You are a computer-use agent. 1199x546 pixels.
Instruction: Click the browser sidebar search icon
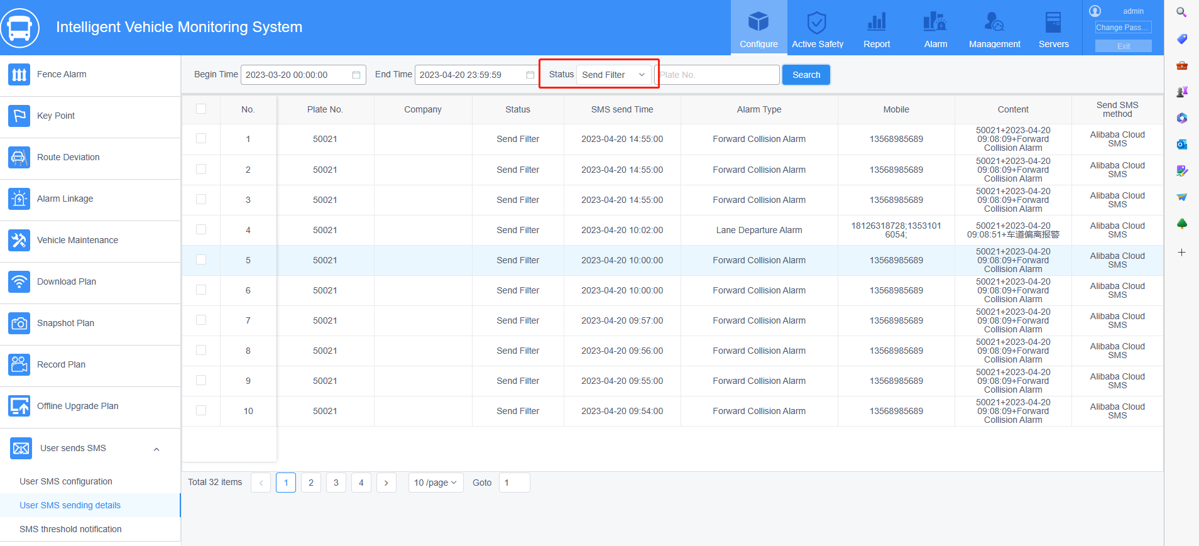coord(1181,12)
